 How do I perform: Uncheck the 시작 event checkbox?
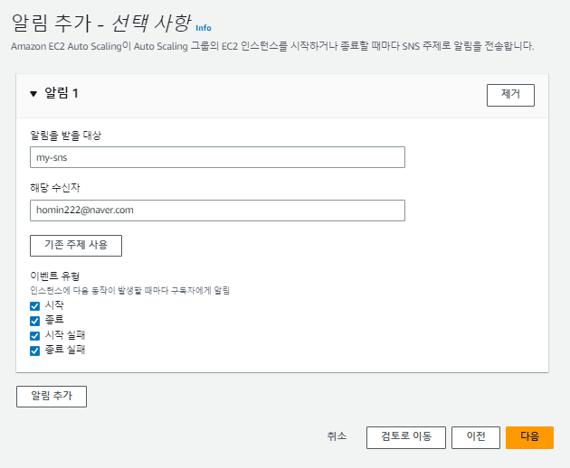pos(35,306)
